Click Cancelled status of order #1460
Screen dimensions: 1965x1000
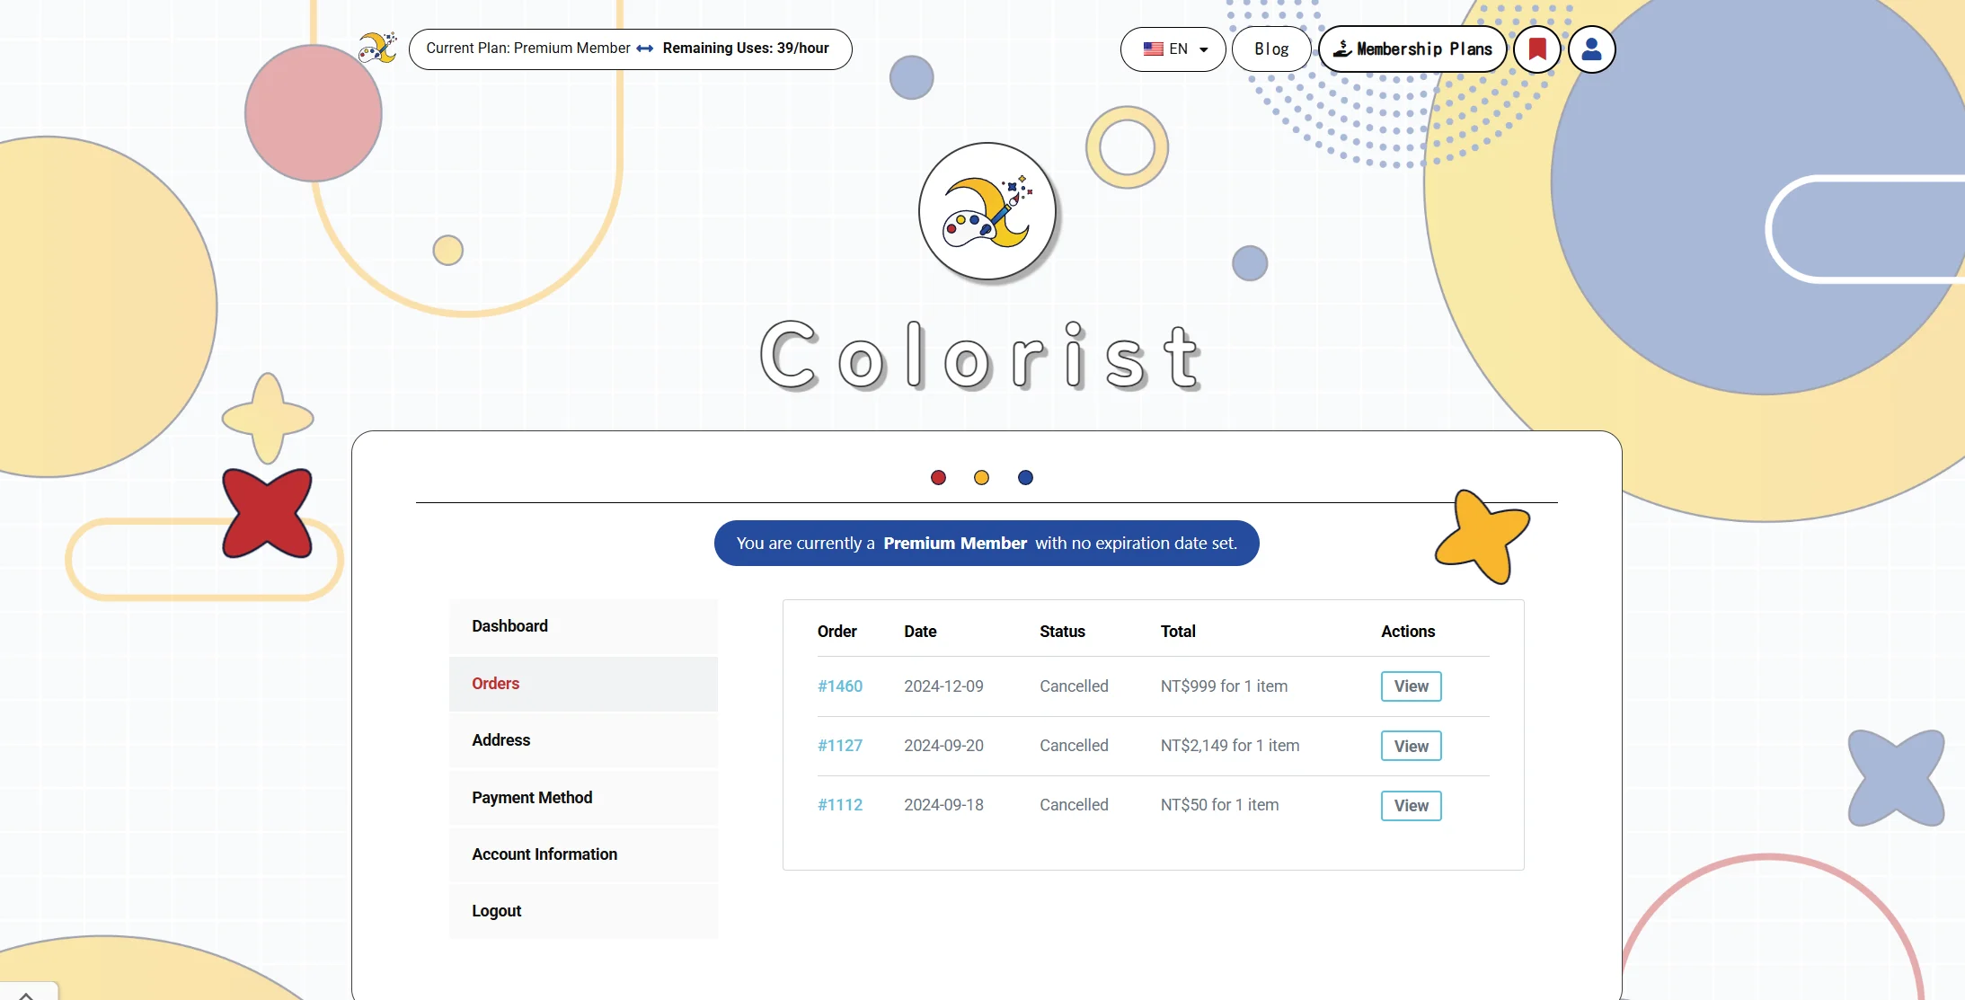[1074, 686]
